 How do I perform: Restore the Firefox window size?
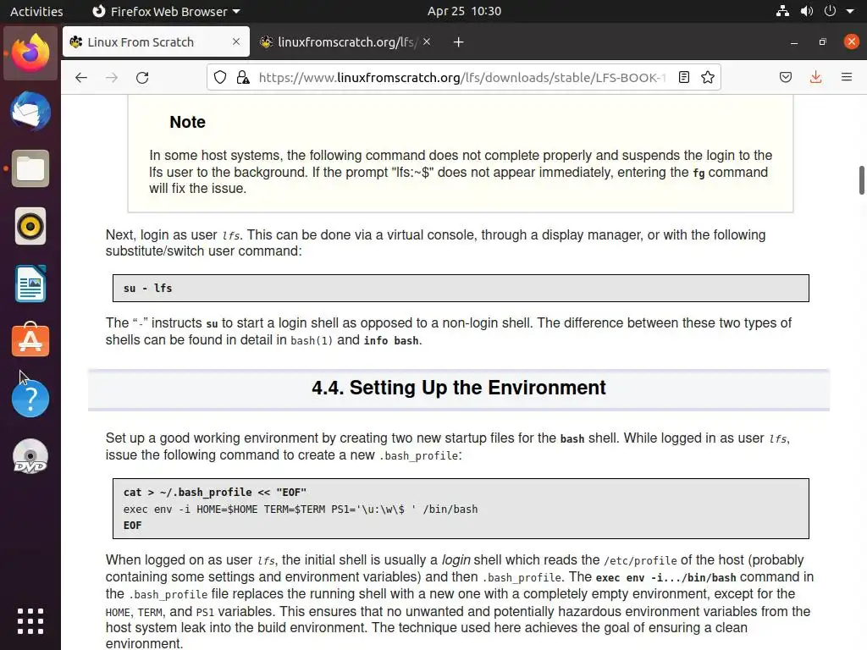tap(823, 42)
